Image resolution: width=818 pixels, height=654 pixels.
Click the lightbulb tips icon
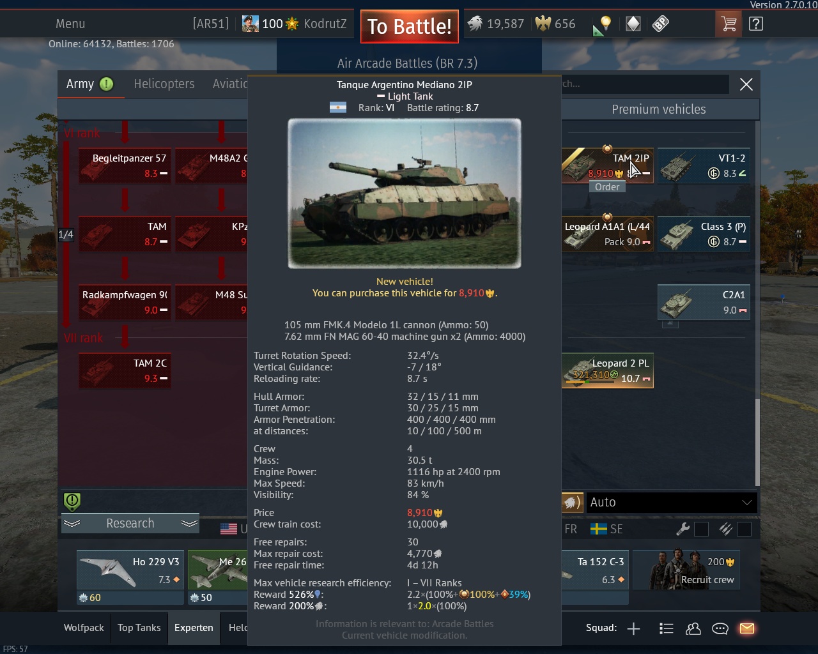click(x=605, y=24)
